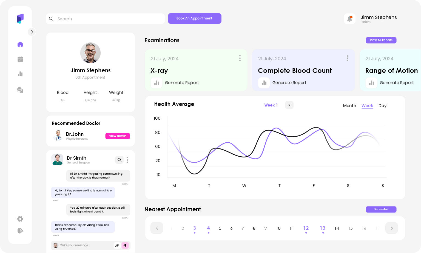Select date 12 in appointment calendar
This screenshot has height=253, width=421.
pos(306,228)
